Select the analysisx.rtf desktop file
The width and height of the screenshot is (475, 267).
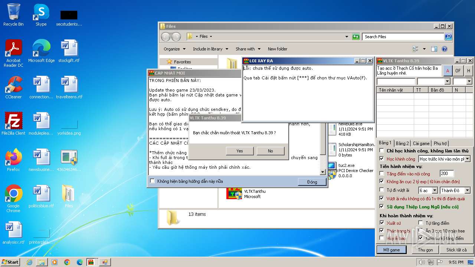[x=13, y=233]
